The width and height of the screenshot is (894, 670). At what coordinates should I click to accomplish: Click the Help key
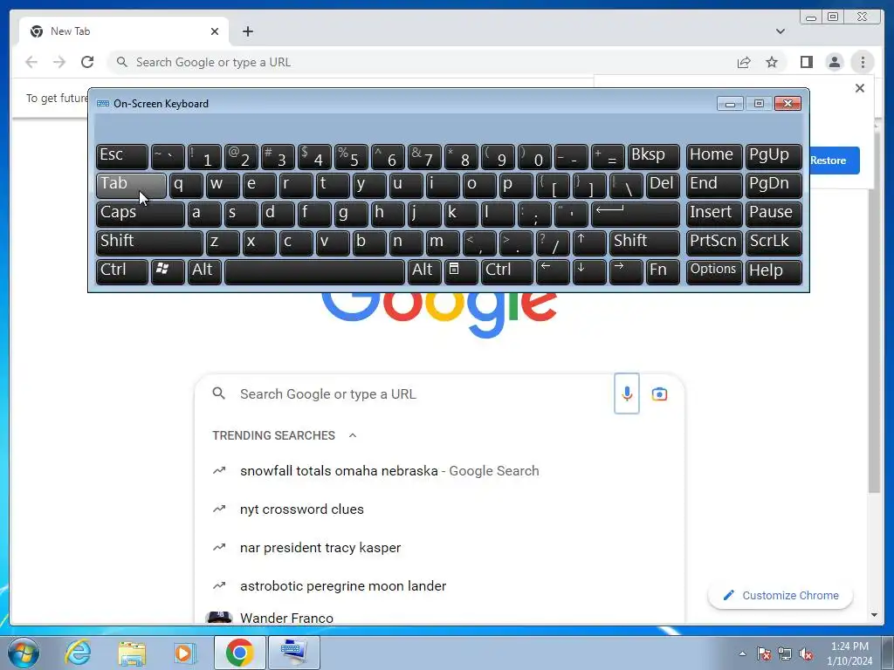click(774, 271)
